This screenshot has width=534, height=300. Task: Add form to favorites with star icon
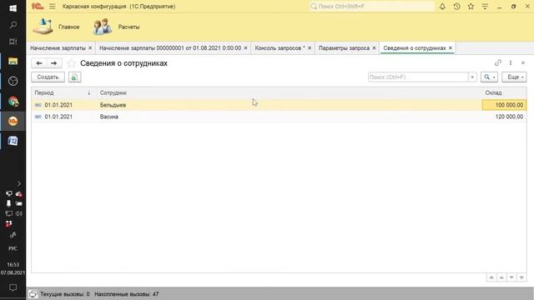(71, 63)
